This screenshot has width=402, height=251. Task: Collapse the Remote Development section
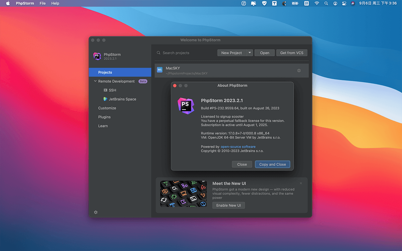pos(95,81)
